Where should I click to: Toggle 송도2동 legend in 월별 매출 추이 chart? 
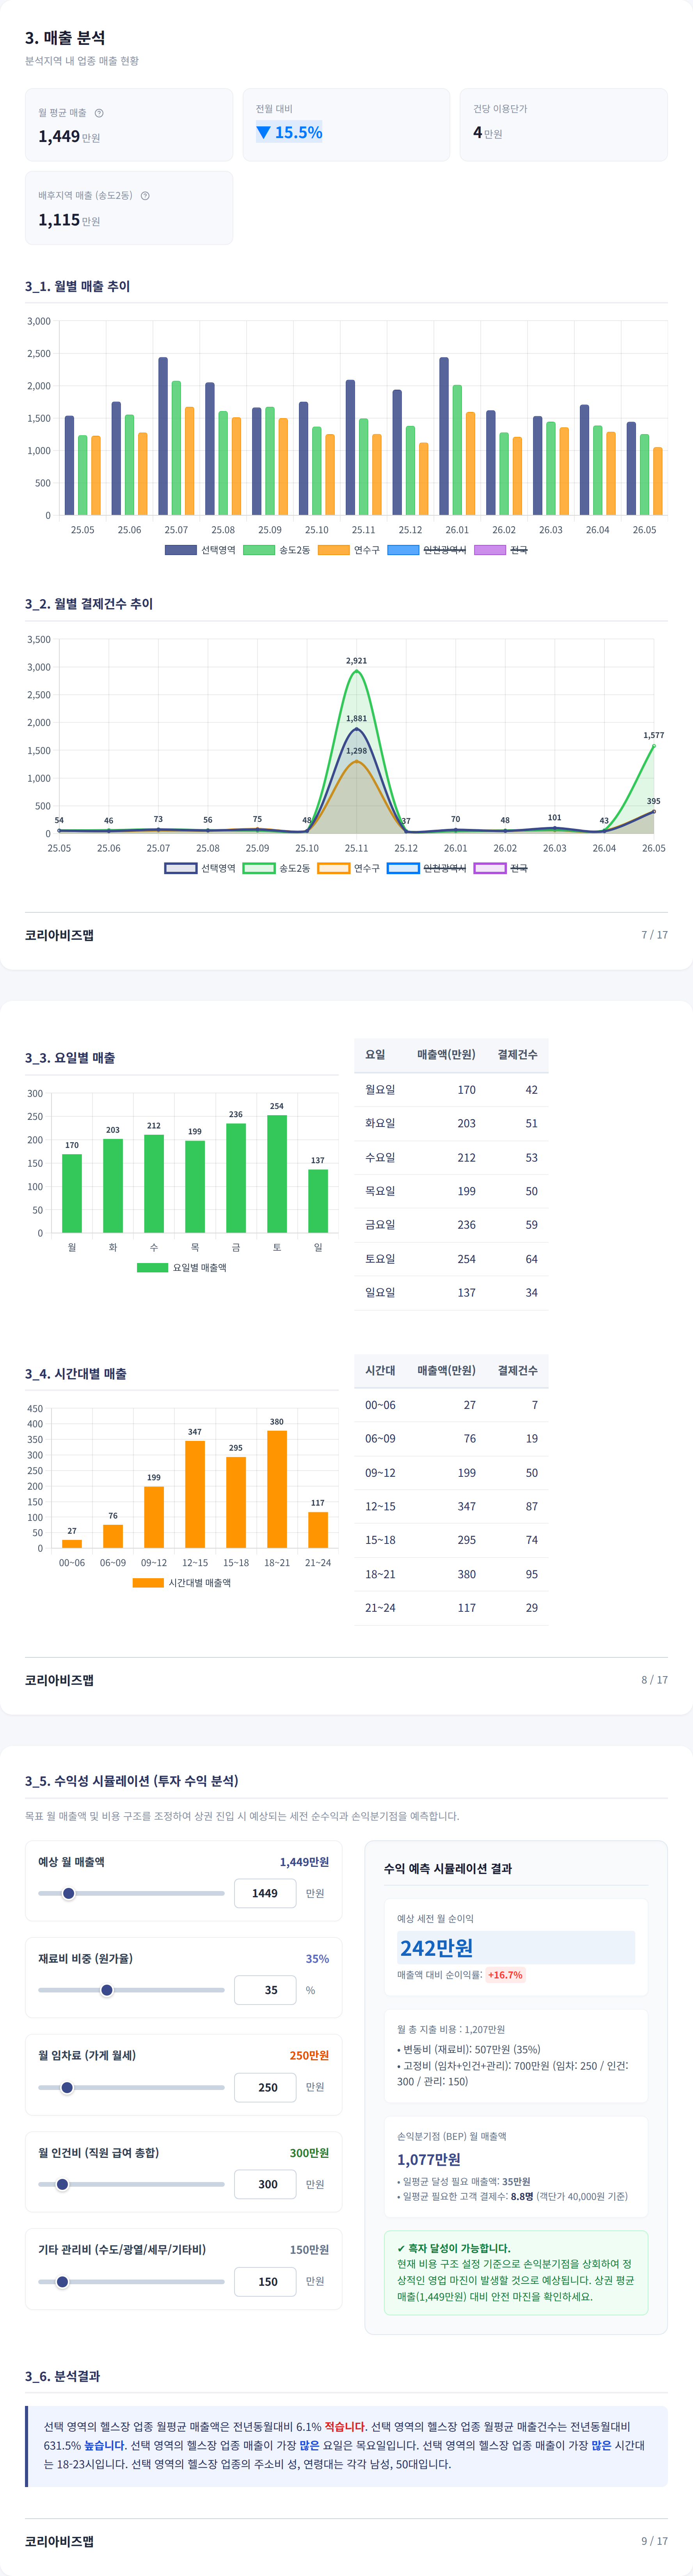coord(277,550)
